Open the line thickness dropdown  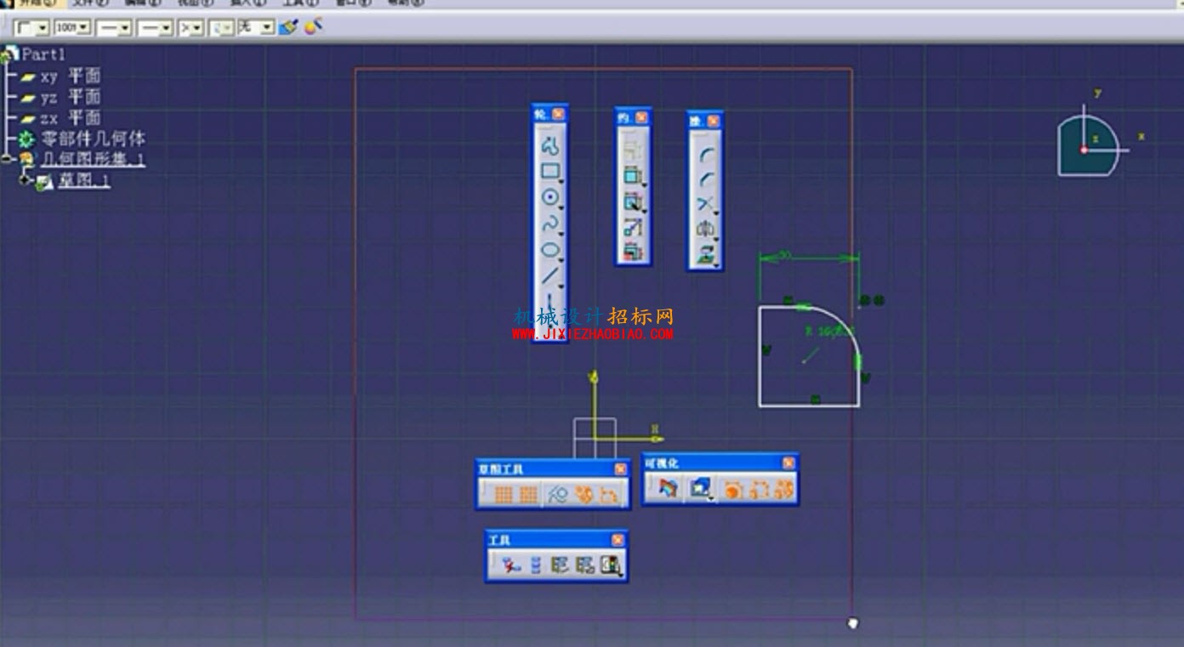114,28
